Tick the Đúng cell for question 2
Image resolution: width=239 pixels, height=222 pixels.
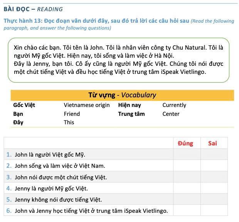(x=187, y=166)
